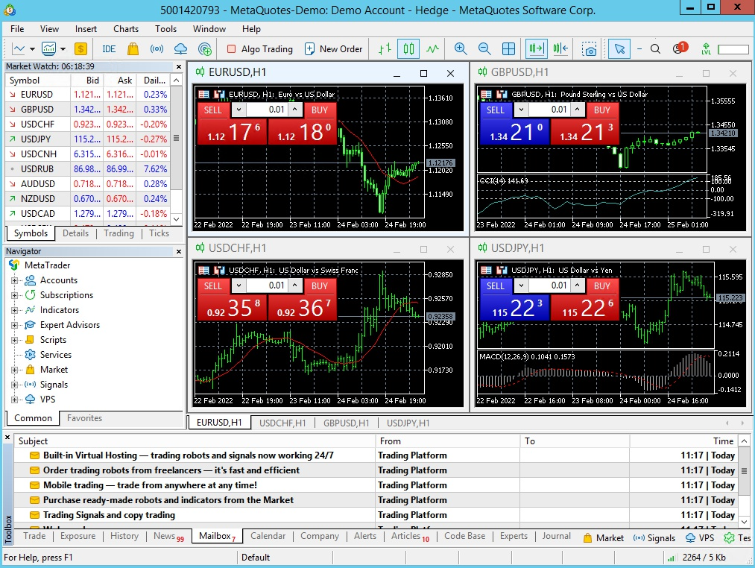Expand the Accounts node in Navigator
This screenshot has height=568, width=755.
tap(14, 280)
